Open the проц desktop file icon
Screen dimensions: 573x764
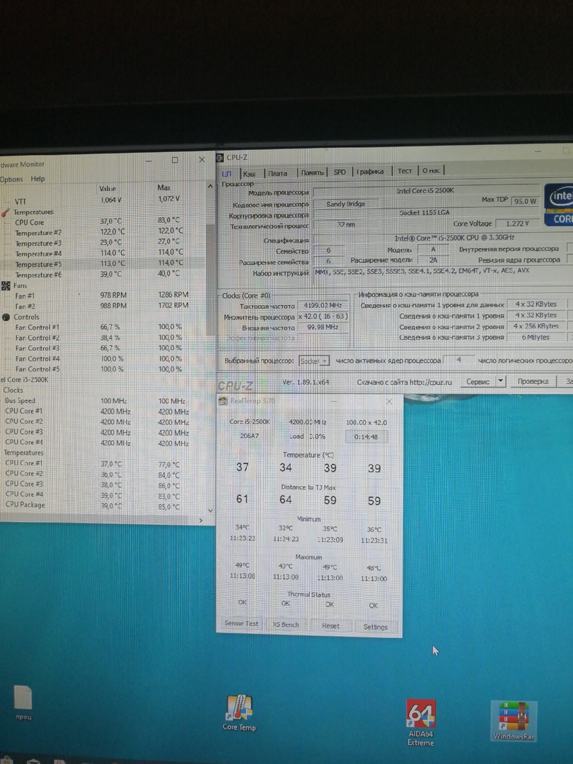[x=23, y=702]
